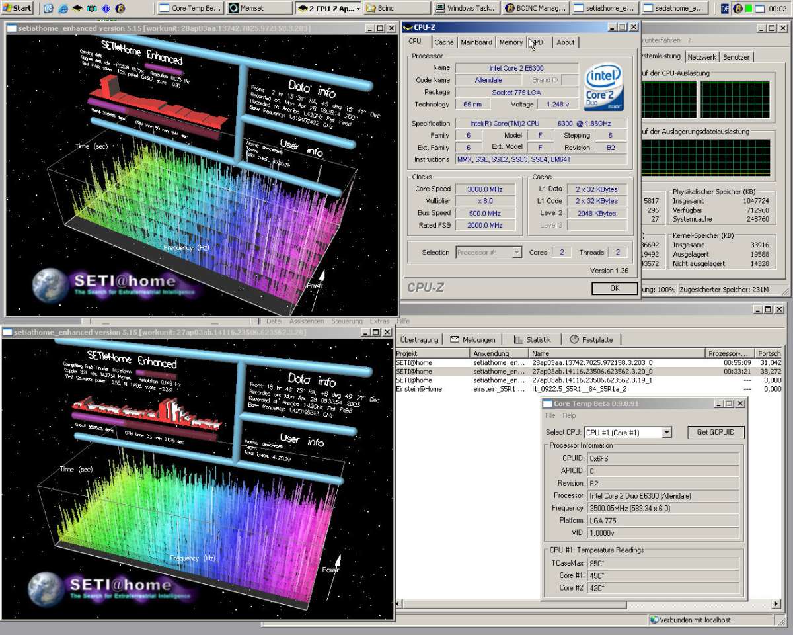Image resolution: width=793 pixels, height=635 pixels.
Task: Click the language indicator in system tray
Action: [x=725, y=9]
